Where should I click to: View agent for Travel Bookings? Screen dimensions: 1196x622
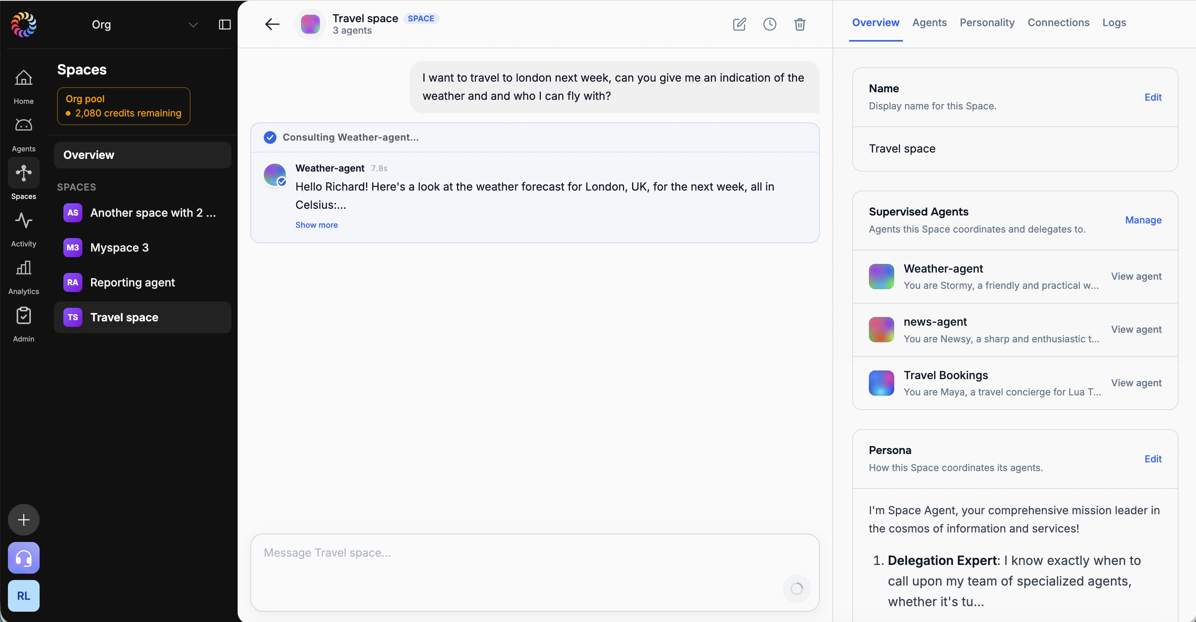(1136, 383)
